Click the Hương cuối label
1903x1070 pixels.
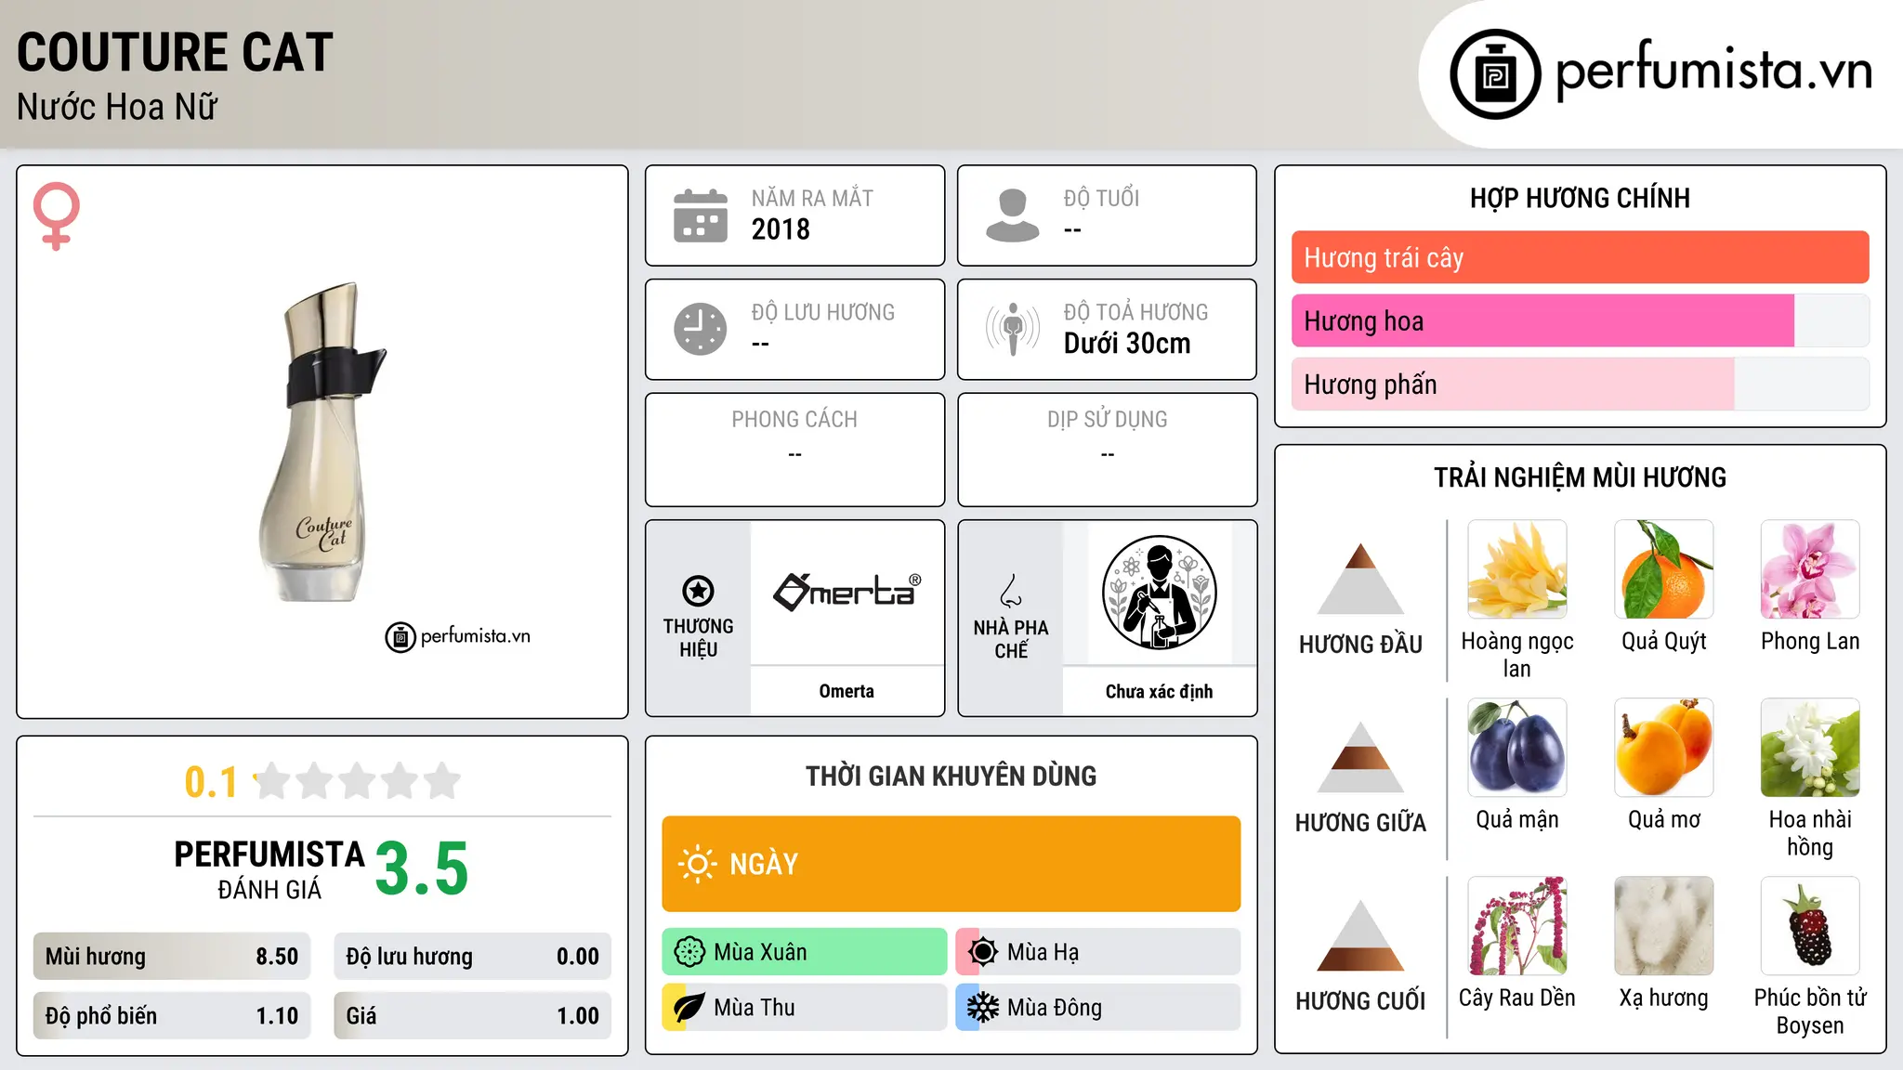click(1360, 1001)
